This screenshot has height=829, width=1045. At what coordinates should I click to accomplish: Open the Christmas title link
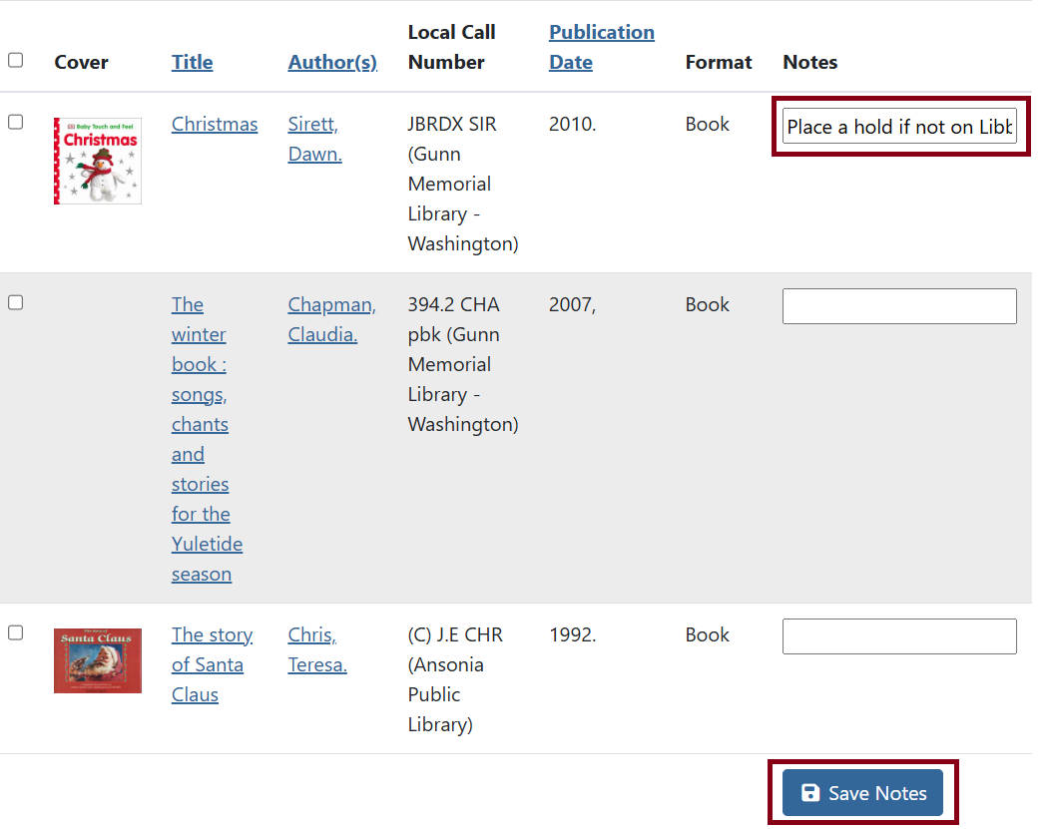pos(214,124)
